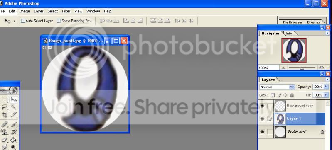Open the Opacity slider arrow

[326, 87]
